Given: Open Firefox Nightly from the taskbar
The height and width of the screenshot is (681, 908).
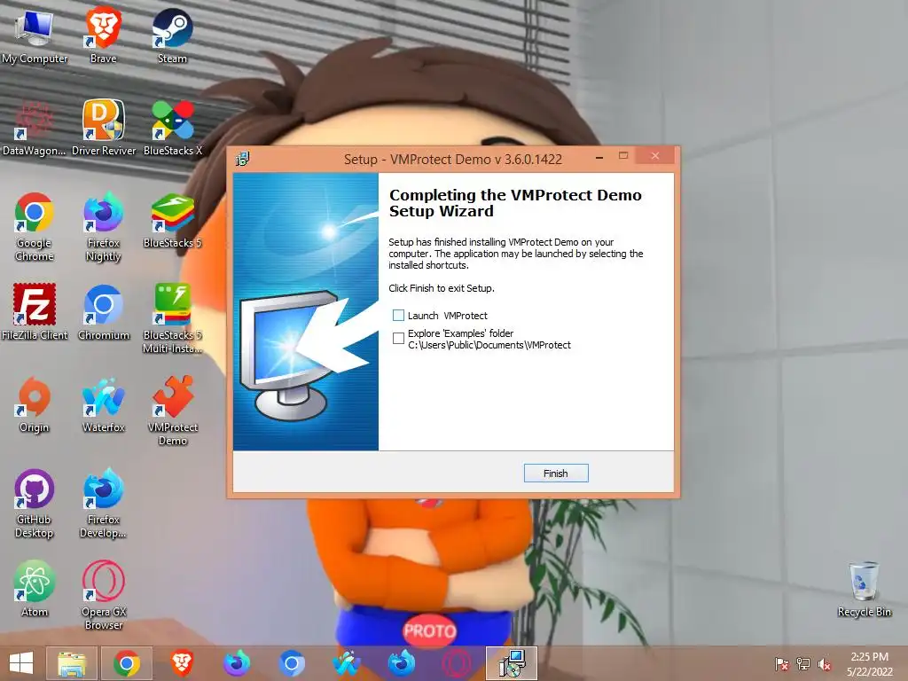Looking at the screenshot, I should pyautogui.click(x=237, y=663).
